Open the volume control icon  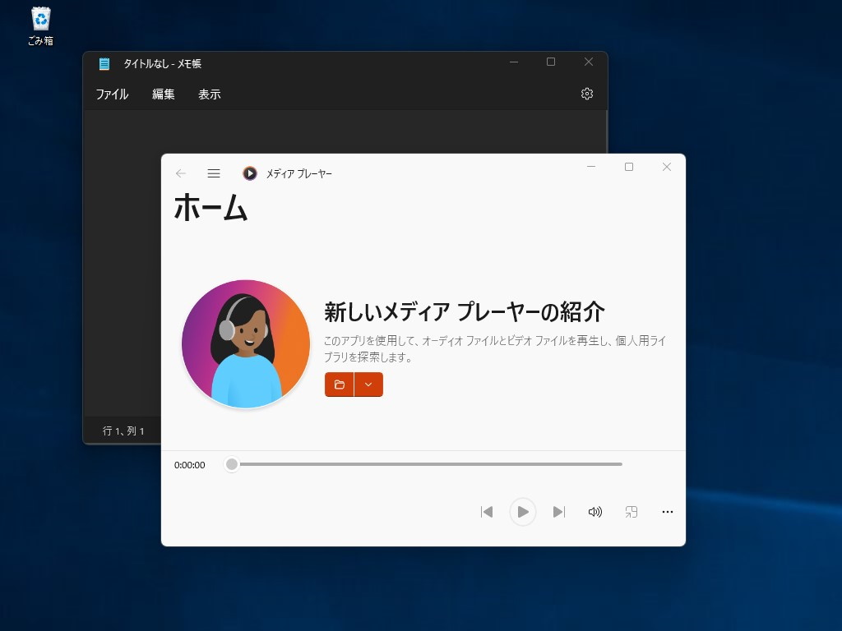pyautogui.click(x=594, y=511)
